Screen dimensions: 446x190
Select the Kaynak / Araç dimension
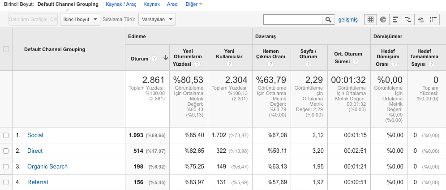pyautogui.click(x=121, y=4)
